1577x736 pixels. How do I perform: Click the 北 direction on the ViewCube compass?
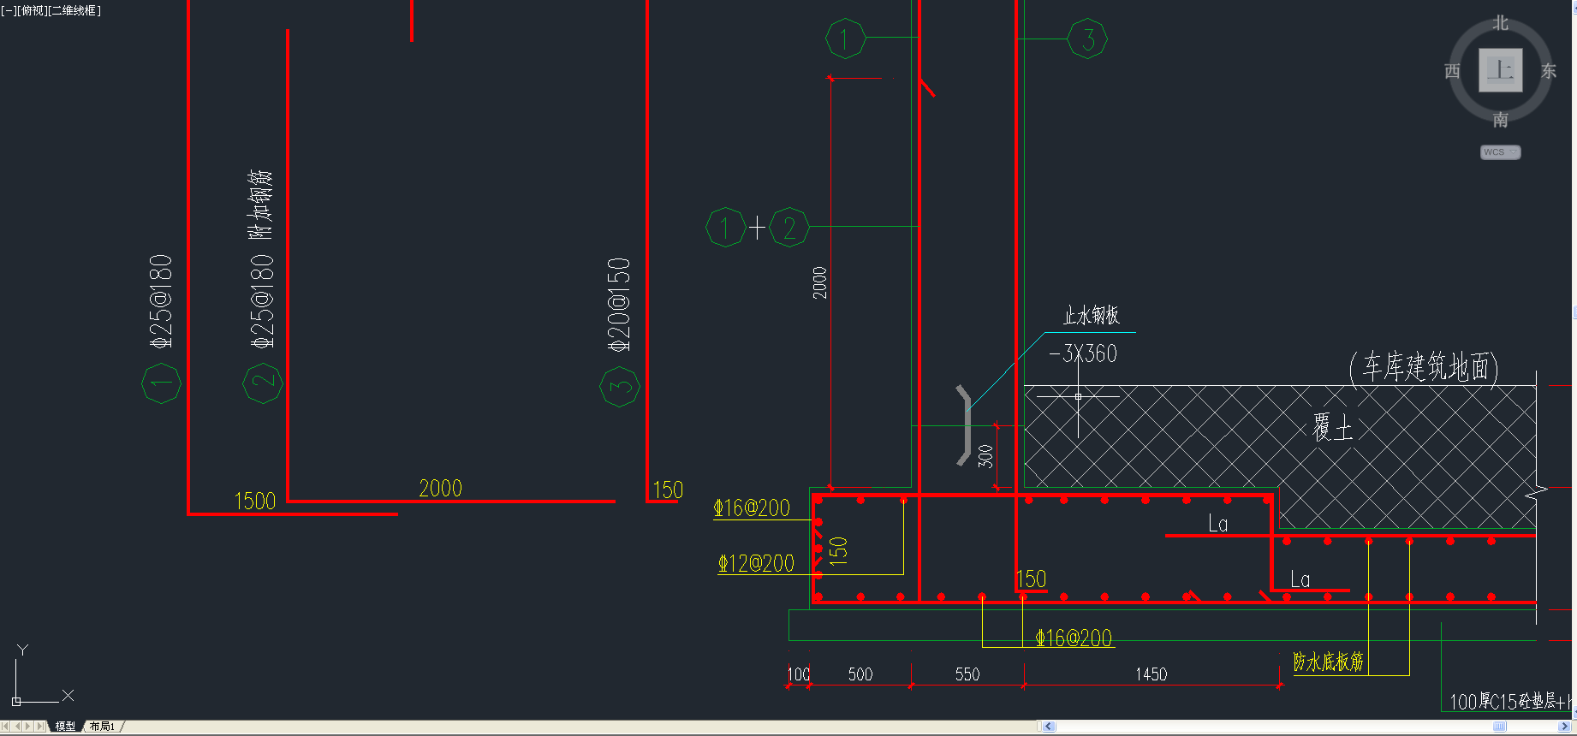[1500, 23]
